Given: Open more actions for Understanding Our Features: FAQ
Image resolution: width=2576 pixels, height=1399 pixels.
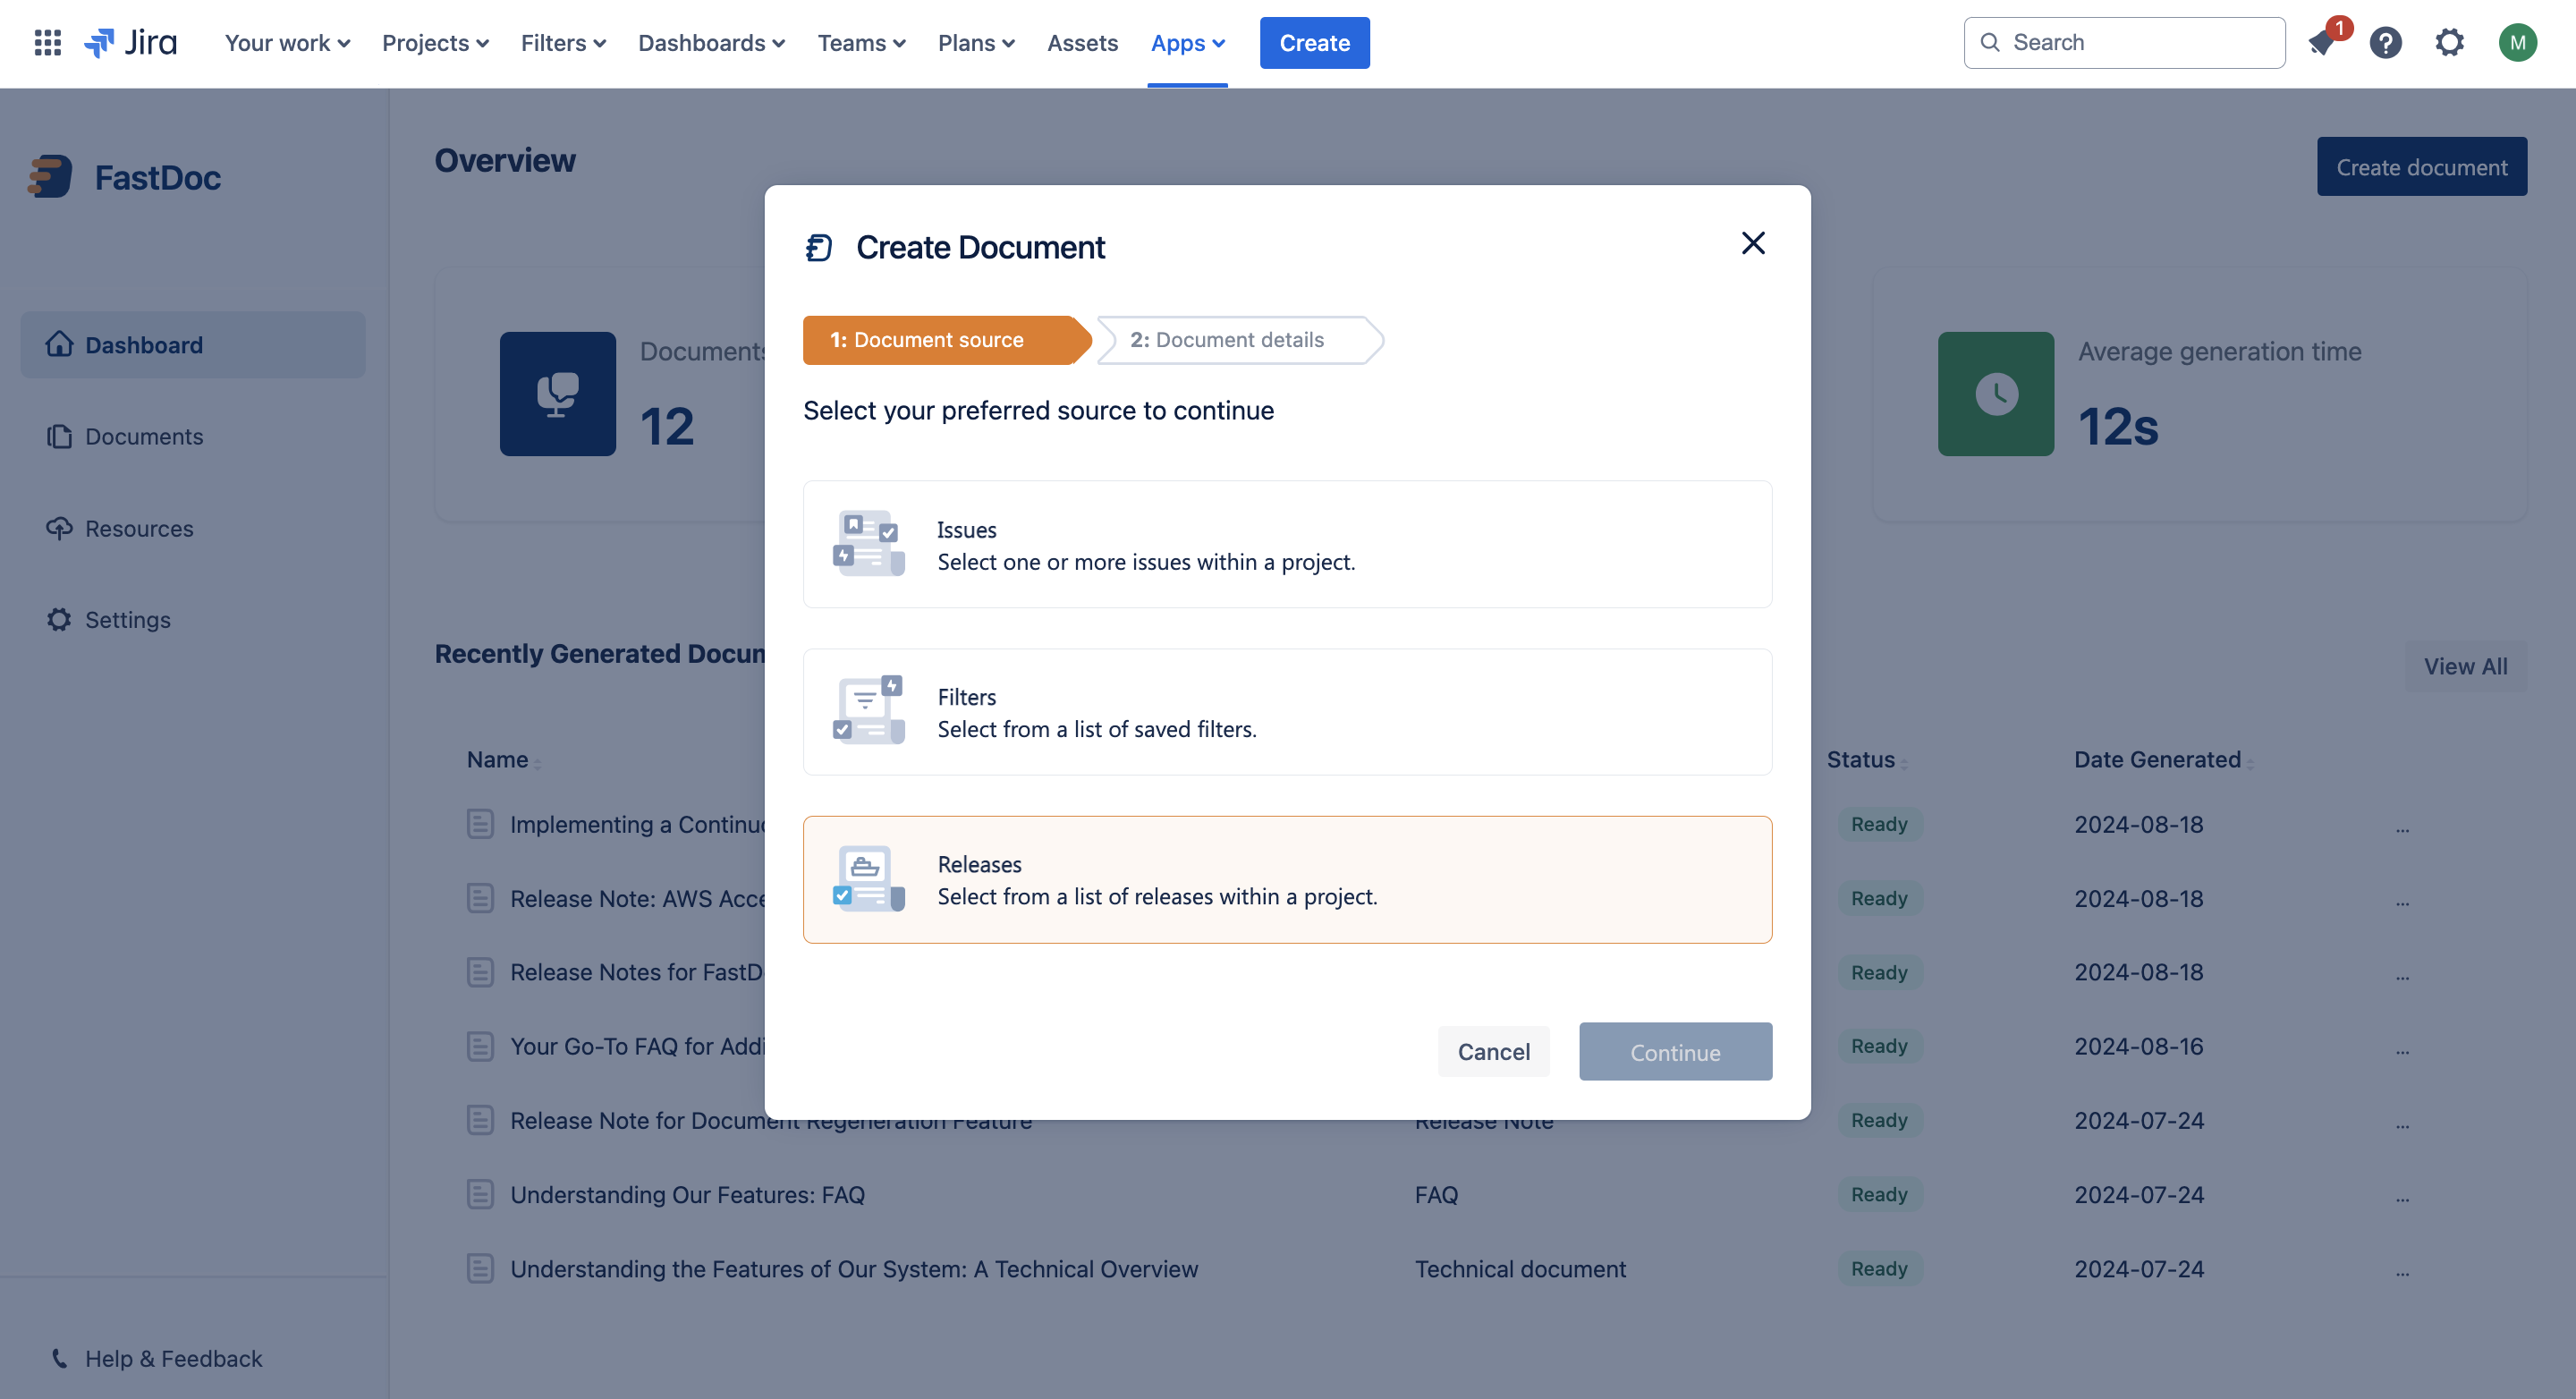Looking at the screenshot, I should [2402, 1197].
